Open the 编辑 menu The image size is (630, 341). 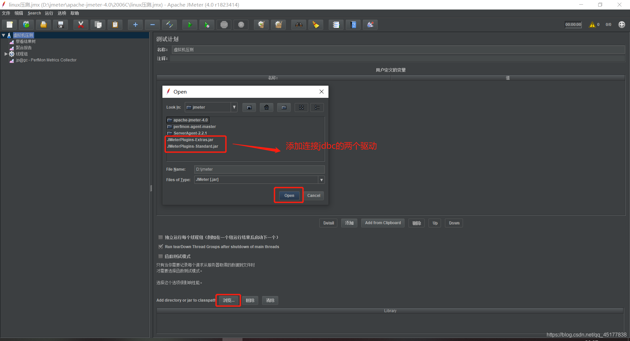tap(19, 13)
